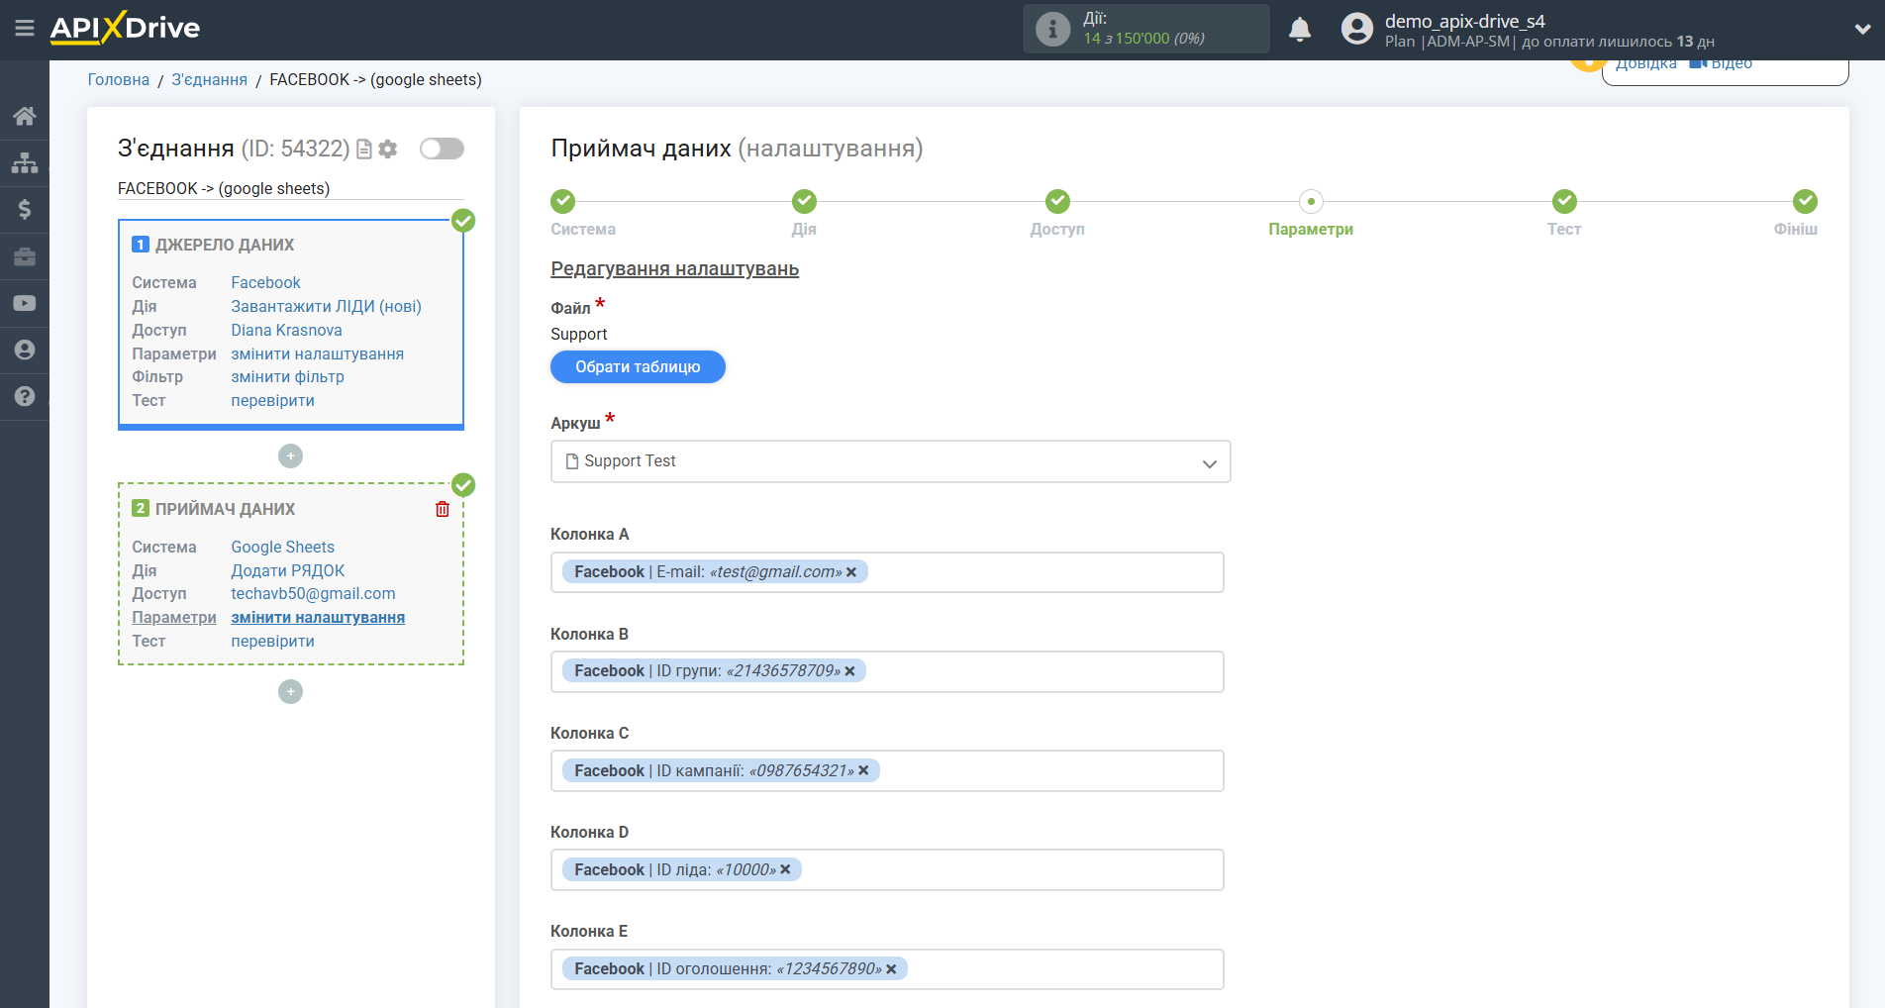Delete the data receiver block
Viewport: 1885px width, 1008px height.
point(443,509)
